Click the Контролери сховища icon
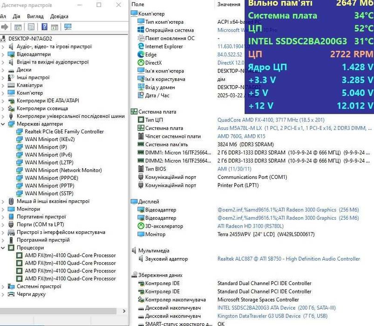Viewport: 374px width, 326px height. click(11, 109)
